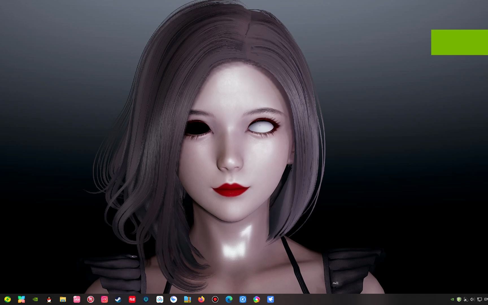
Task: Launch the red circular 秀 app
Action: 91,299
